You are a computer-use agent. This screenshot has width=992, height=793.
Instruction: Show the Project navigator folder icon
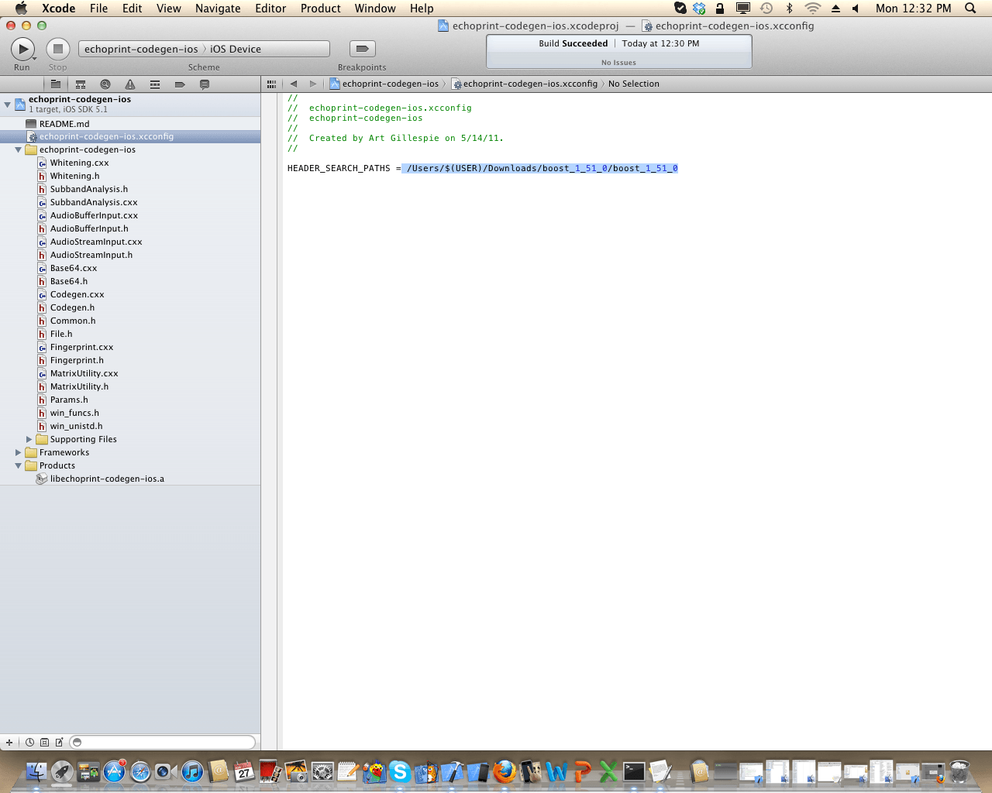point(56,84)
